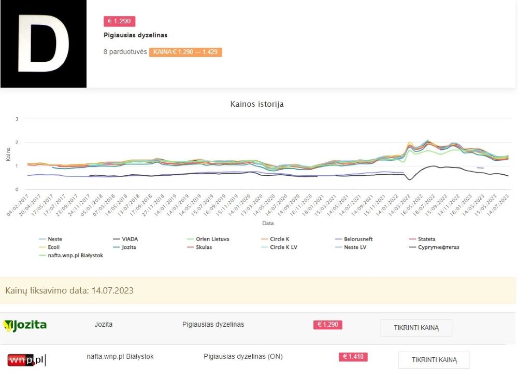Click the € 1.290 price badge at top

(x=119, y=21)
